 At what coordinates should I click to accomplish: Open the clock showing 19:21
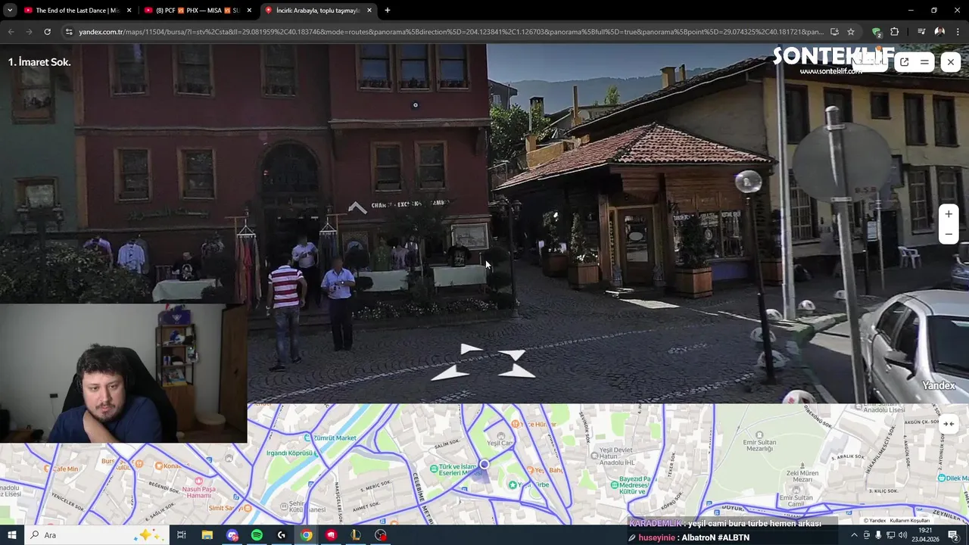[926, 535]
